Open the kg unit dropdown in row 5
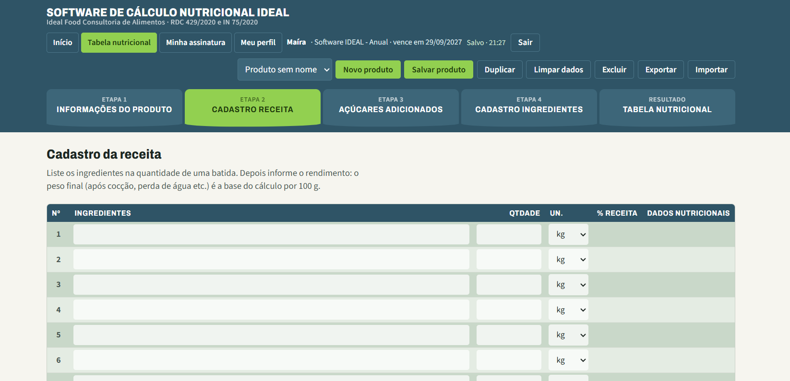 click(x=568, y=335)
